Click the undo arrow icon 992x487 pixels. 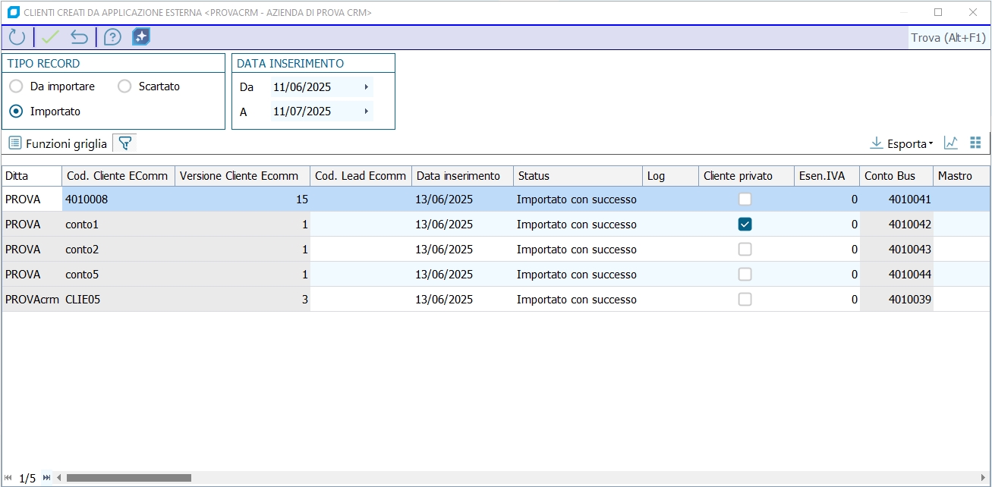point(79,37)
